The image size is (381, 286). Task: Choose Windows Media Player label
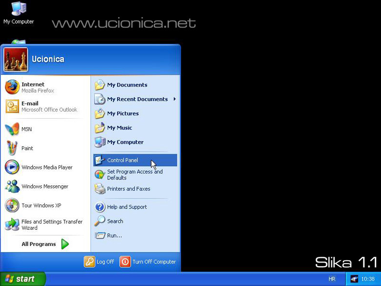point(47,167)
